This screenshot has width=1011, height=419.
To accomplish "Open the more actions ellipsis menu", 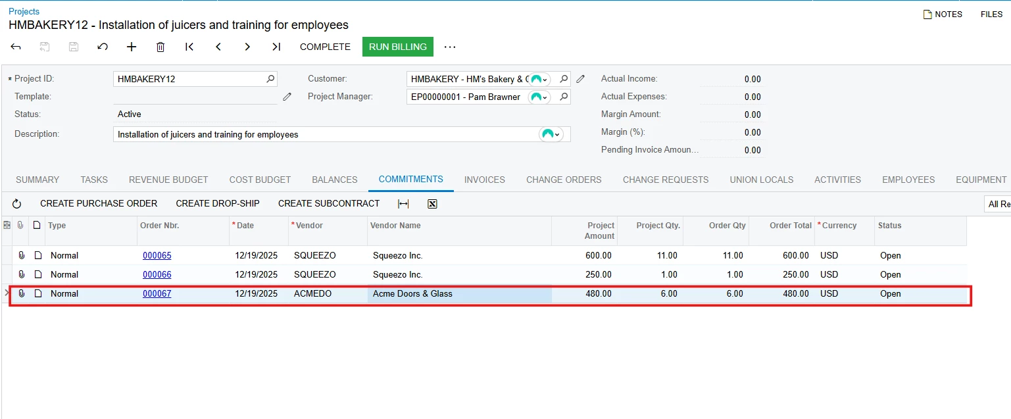I will 450,47.
